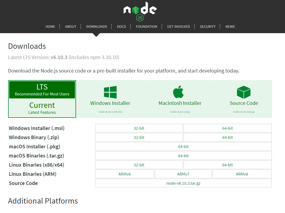This screenshot has height=213, width=285.
Task: Go to the DOWNLOADS nav item
Action: point(97,26)
